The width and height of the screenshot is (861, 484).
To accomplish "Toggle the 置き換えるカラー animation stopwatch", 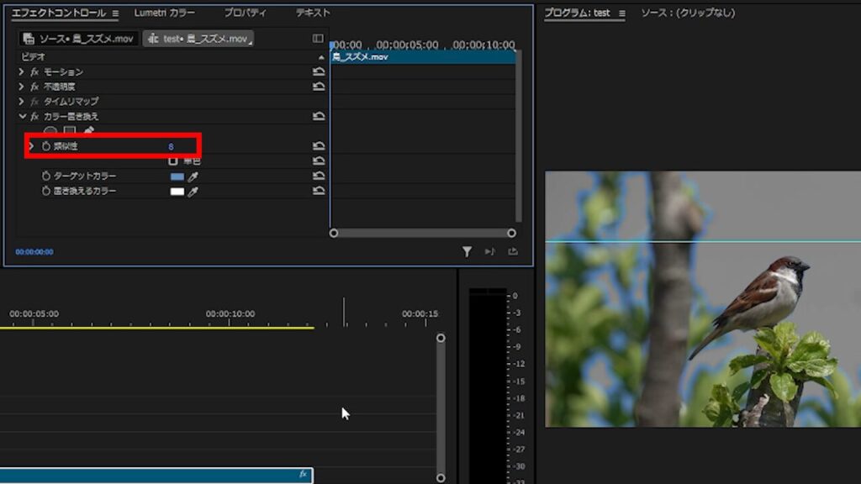I will tap(46, 191).
